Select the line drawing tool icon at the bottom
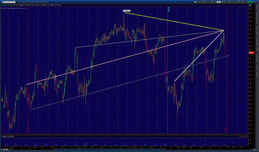The image size is (259, 152). (9, 150)
